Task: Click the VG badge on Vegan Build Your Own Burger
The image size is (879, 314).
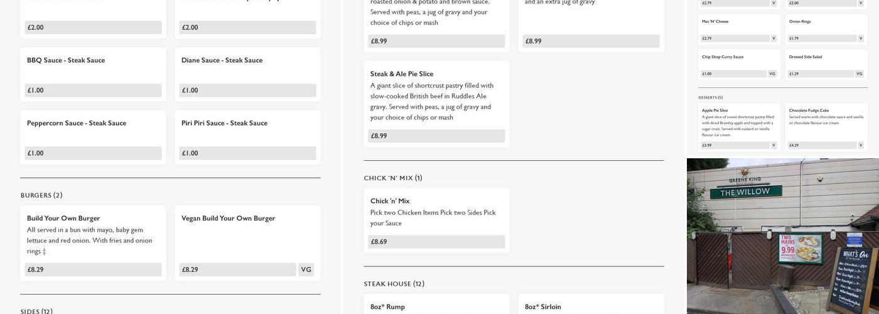Action: click(306, 270)
